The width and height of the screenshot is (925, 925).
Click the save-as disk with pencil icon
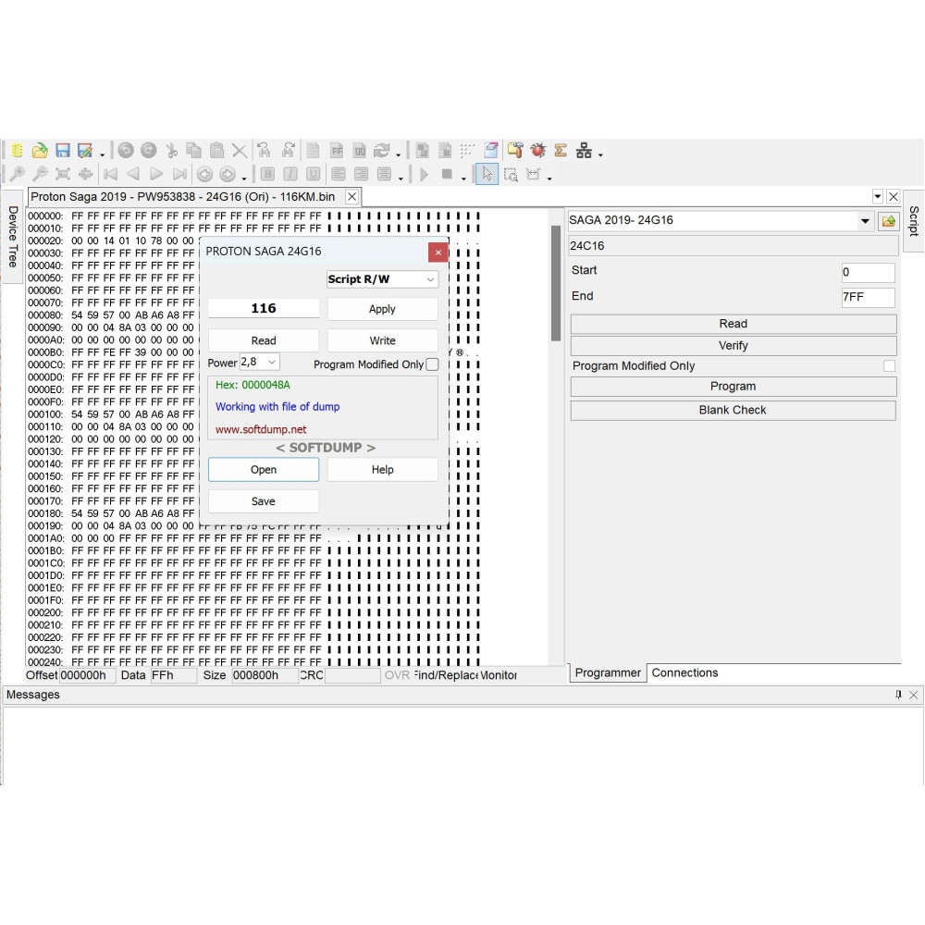click(85, 151)
